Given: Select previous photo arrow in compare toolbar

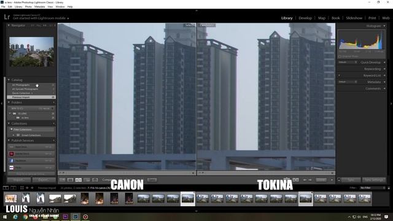Looking at the screenshot, I should pos(305,180).
